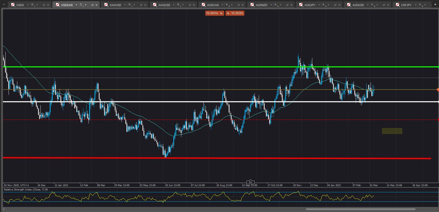
Task: Click the USDZAR instrument icon on the active tab
Action: click(x=58, y=5)
